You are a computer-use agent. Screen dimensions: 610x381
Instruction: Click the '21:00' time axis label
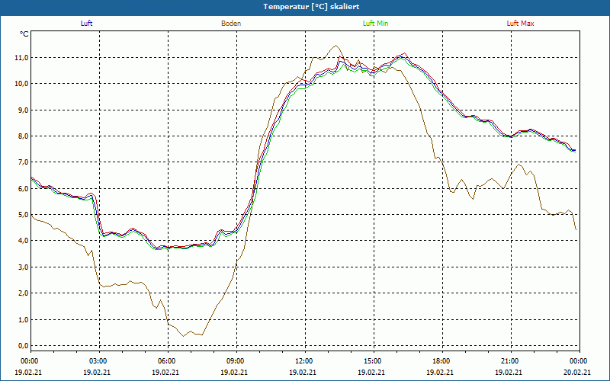point(511,360)
